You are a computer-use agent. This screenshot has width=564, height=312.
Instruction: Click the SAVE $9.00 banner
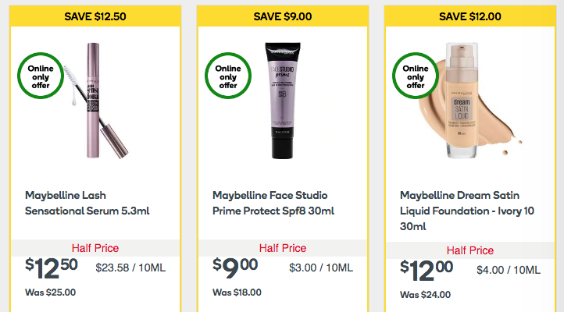coord(283,16)
